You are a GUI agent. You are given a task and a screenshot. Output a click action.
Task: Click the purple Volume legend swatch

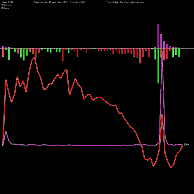[x=2, y=5]
